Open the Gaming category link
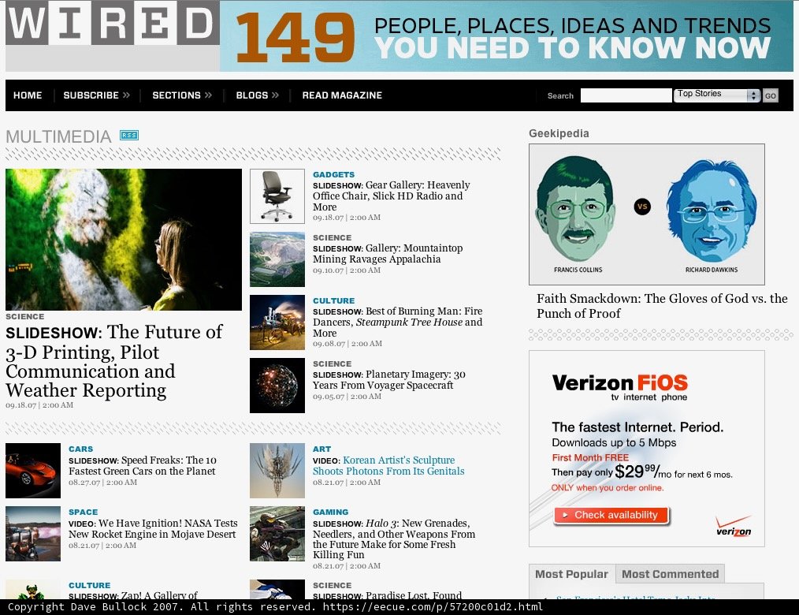Viewport: 799px width, 615px height. tap(330, 512)
